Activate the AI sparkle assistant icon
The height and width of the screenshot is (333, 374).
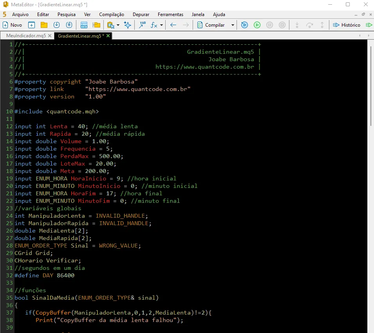127,25
